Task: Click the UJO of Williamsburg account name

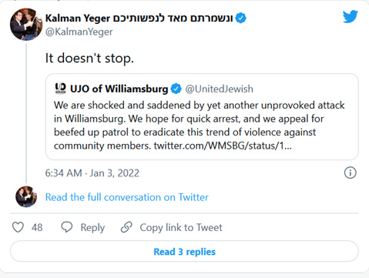Action: pos(119,89)
